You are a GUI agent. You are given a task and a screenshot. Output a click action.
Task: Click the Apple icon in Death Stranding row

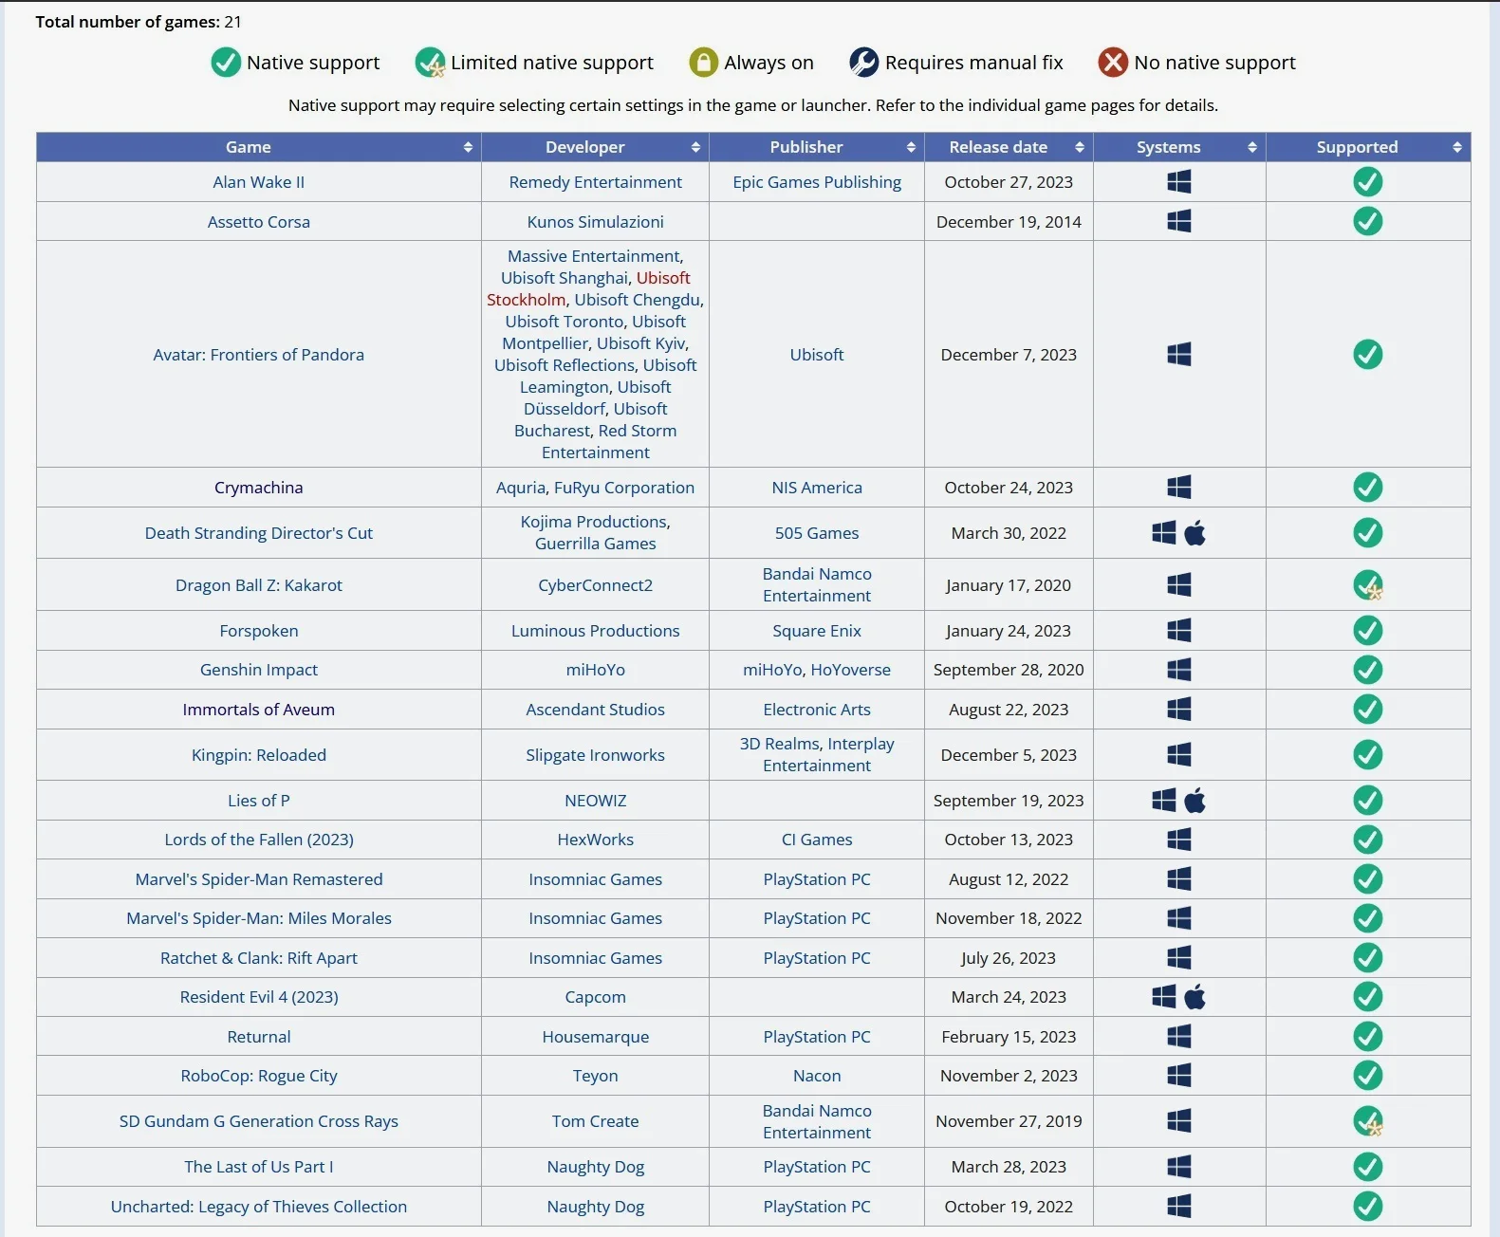pyautogui.click(x=1194, y=533)
